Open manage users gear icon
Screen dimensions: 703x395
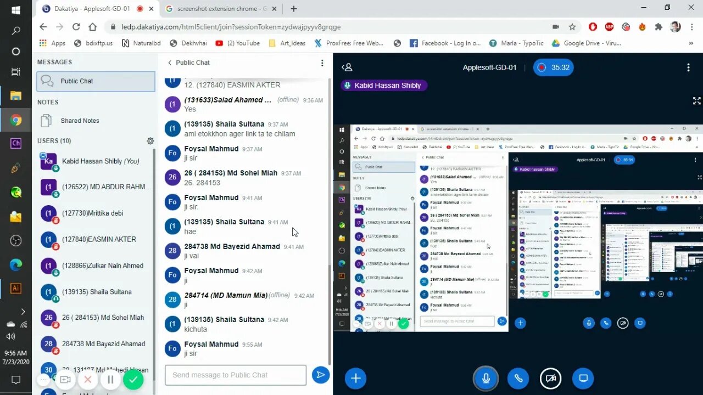[150, 141]
